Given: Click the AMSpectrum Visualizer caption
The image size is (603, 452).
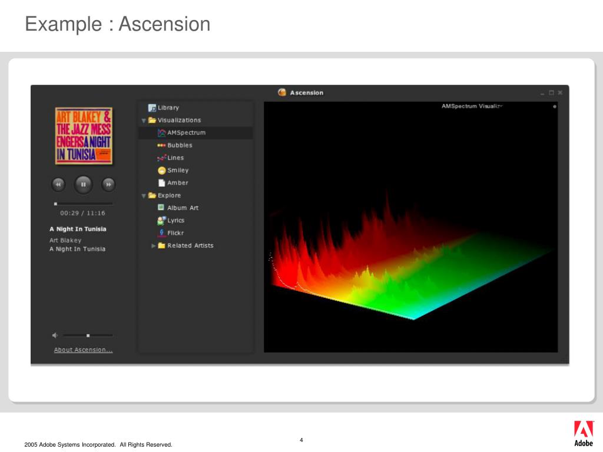Looking at the screenshot, I should pyautogui.click(x=472, y=106).
